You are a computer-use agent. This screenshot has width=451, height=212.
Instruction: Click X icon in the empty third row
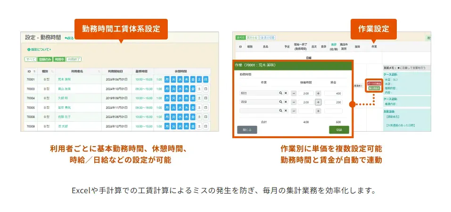coord(286,111)
